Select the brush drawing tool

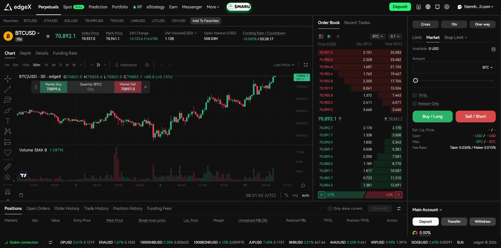coord(8,111)
